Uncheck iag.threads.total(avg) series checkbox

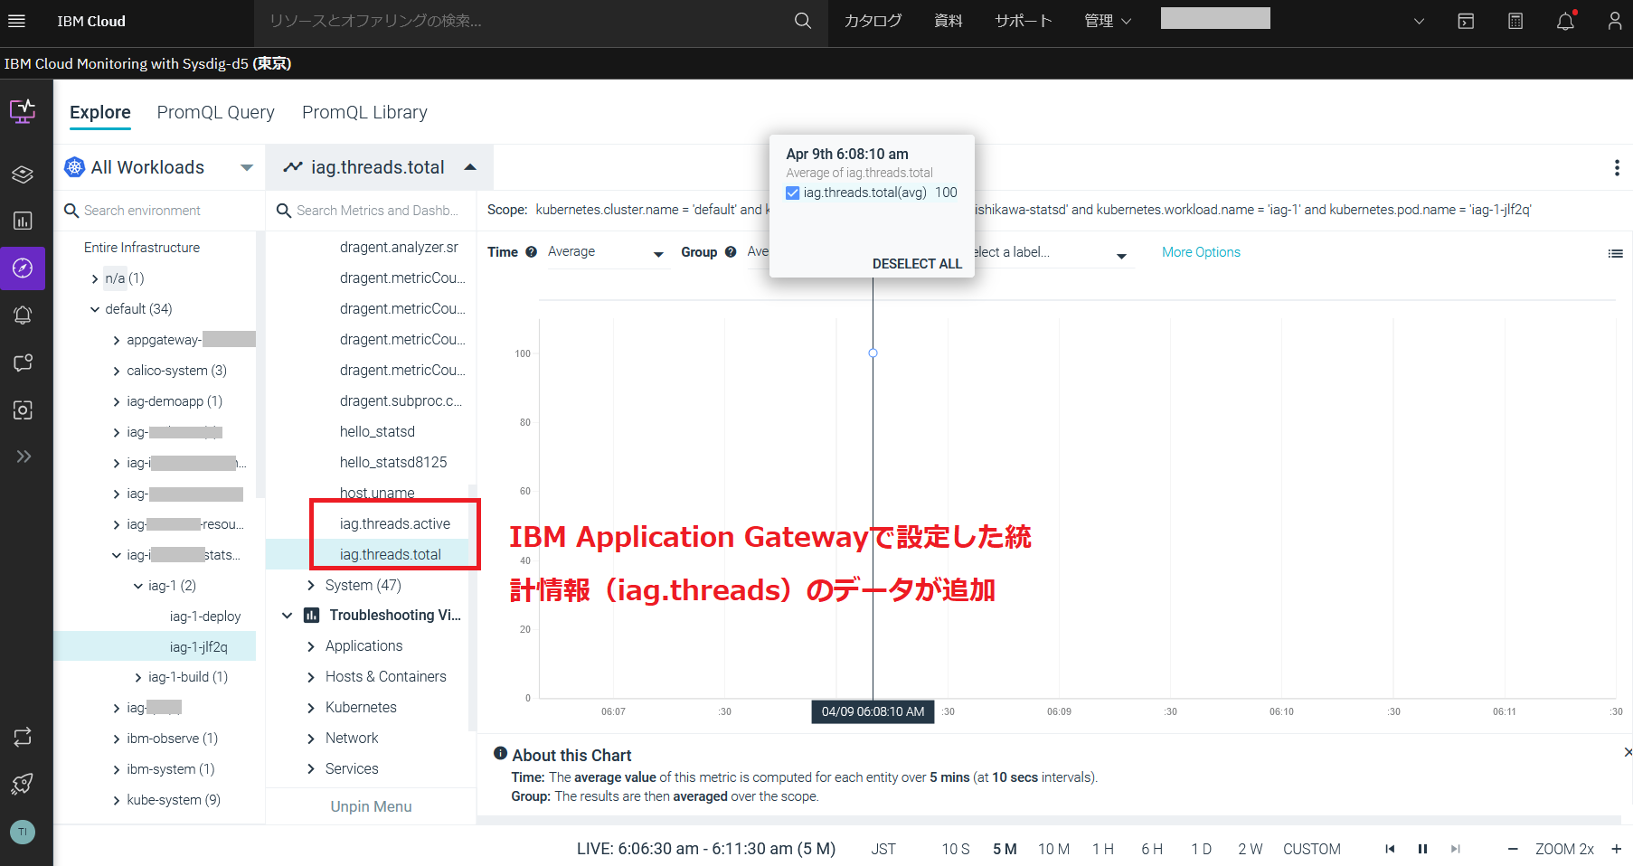[793, 193]
